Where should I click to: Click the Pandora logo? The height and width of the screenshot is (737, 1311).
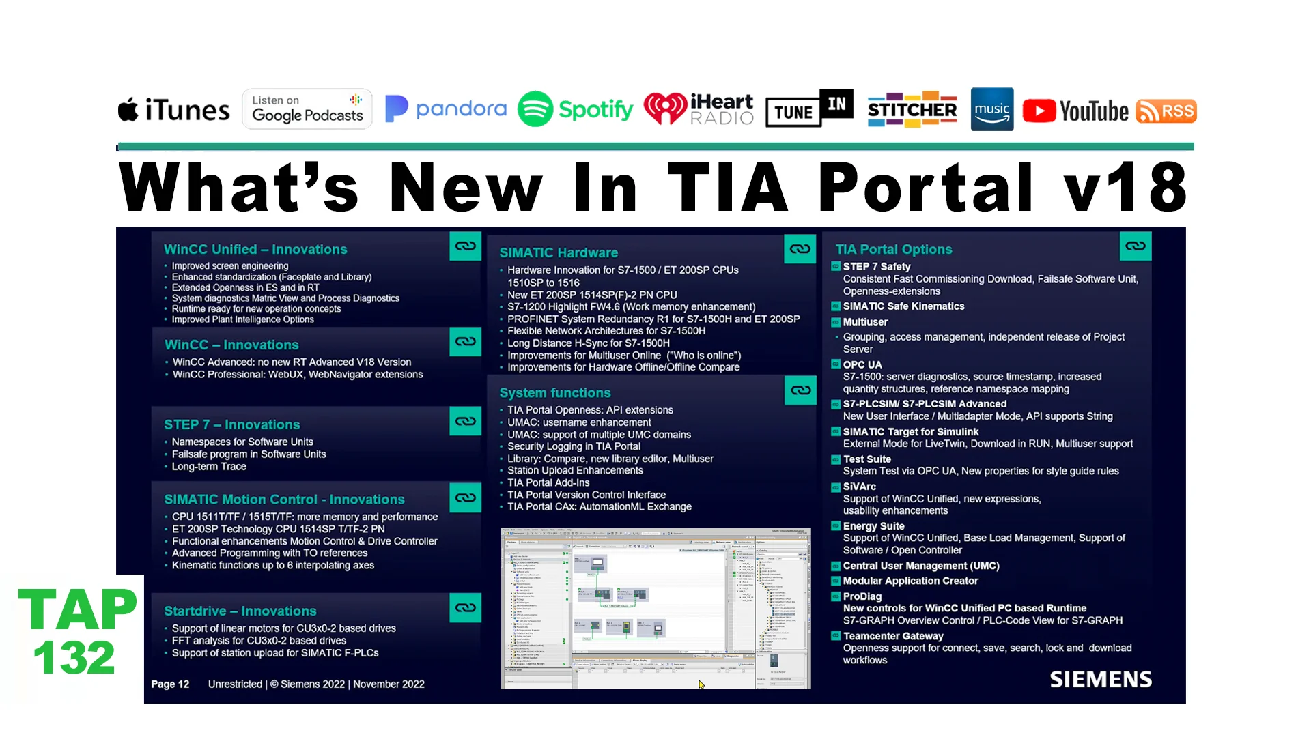pyautogui.click(x=446, y=109)
